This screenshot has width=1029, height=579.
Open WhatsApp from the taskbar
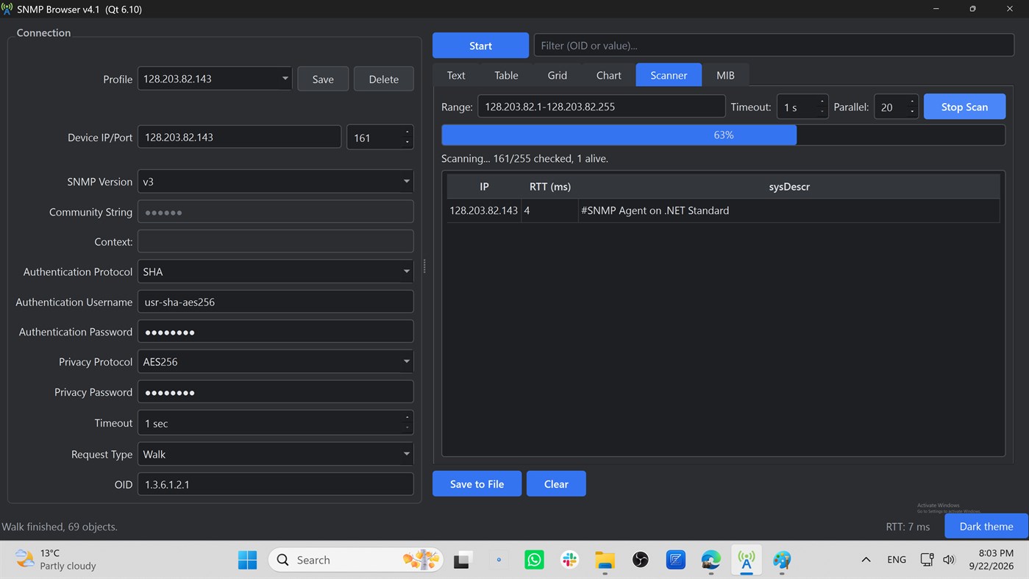coord(534,560)
